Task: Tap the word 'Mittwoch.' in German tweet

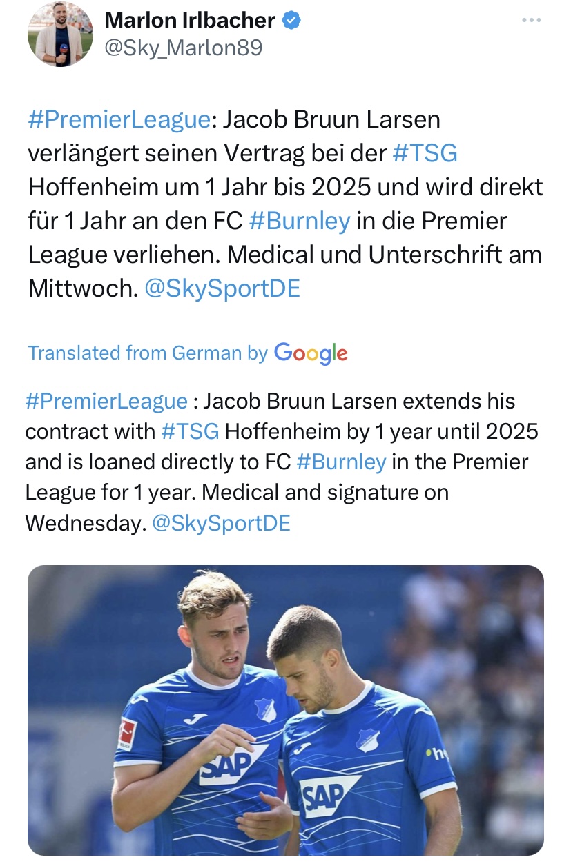Action: pyautogui.click(x=81, y=288)
